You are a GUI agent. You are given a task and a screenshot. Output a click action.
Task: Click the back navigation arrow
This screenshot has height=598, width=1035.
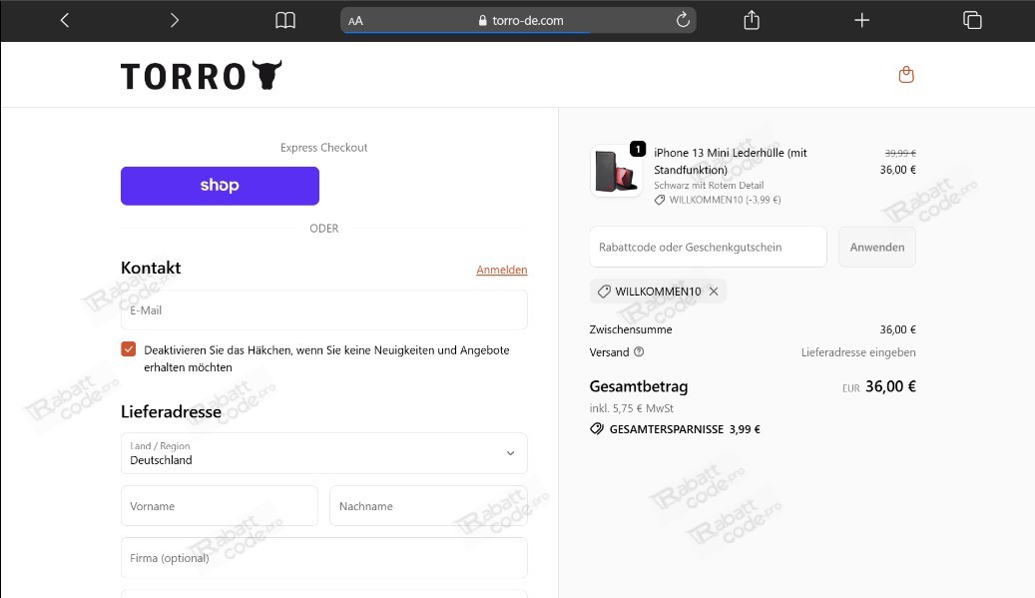pyautogui.click(x=64, y=19)
